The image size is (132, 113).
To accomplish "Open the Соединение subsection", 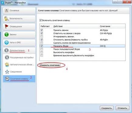I will tap(19, 72).
